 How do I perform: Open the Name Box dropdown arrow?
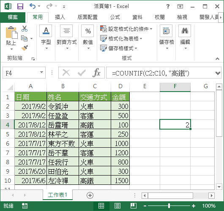(41, 72)
